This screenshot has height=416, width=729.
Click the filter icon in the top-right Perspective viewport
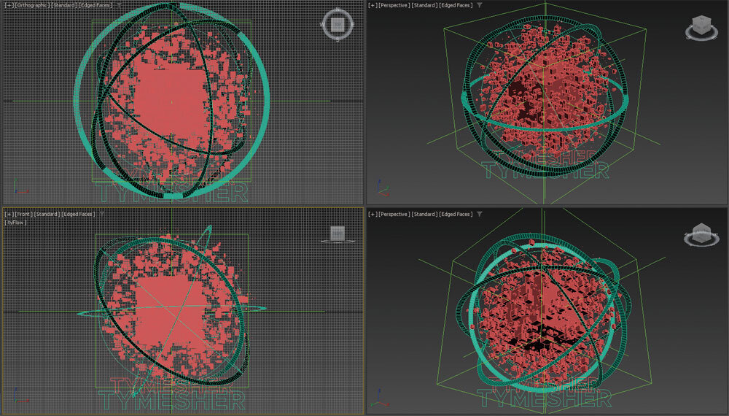(480, 6)
